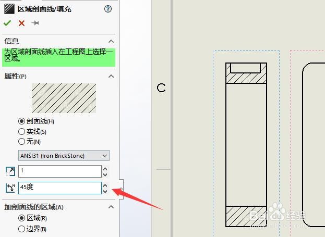Cancel with the red X icon

coord(21,23)
